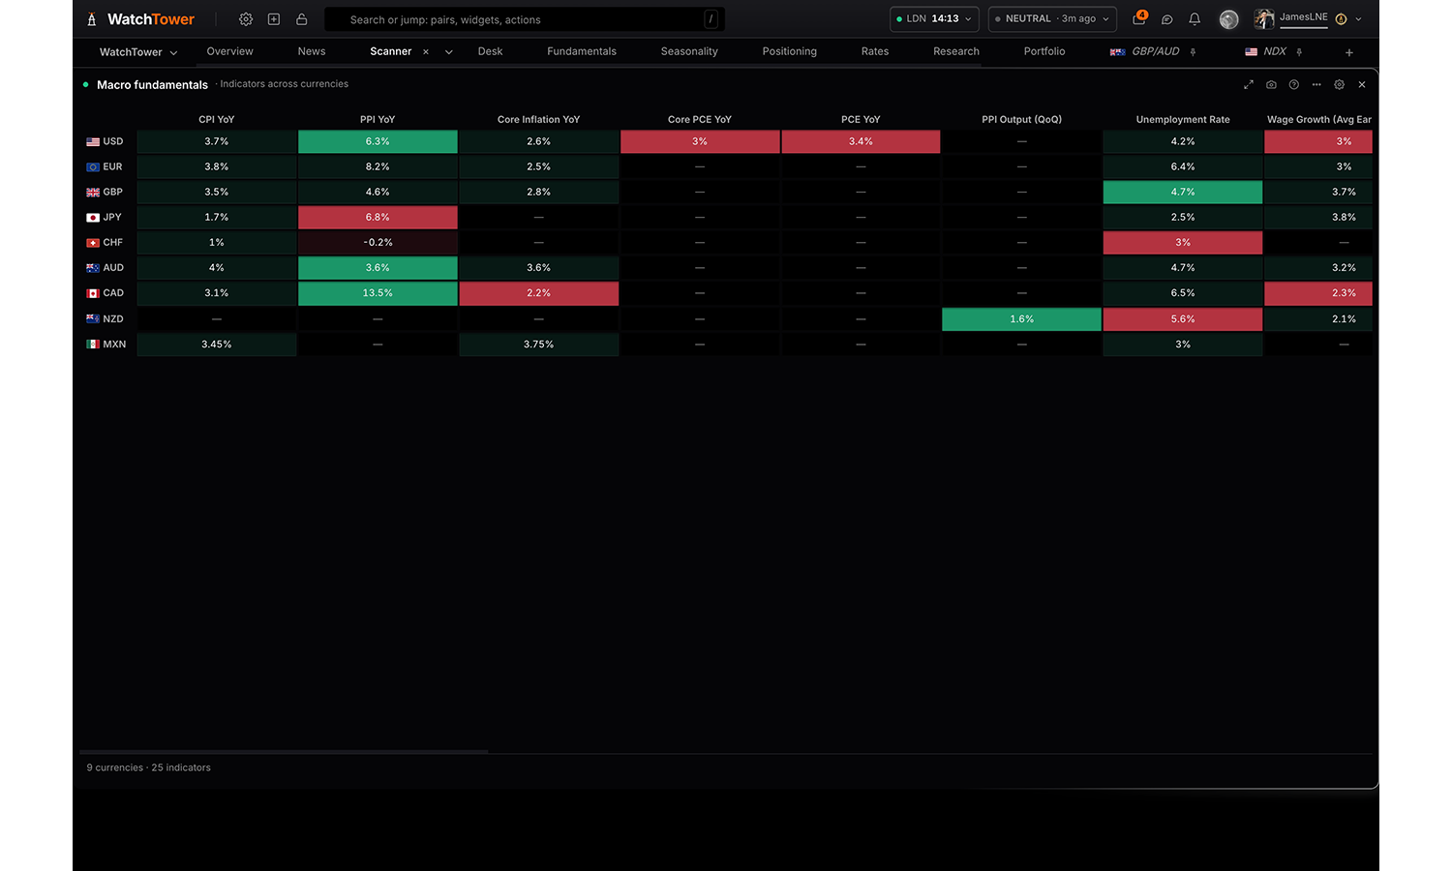The height and width of the screenshot is (871, 1452).
Task: Open the widget help question-mark icon
Action: point(1294,84)
